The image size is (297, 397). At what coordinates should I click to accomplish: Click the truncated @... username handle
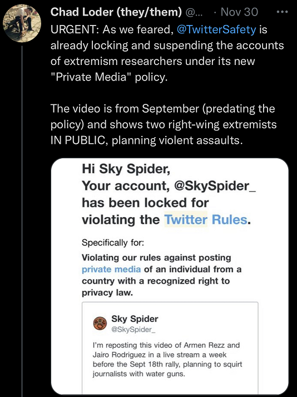coord(194,12)
